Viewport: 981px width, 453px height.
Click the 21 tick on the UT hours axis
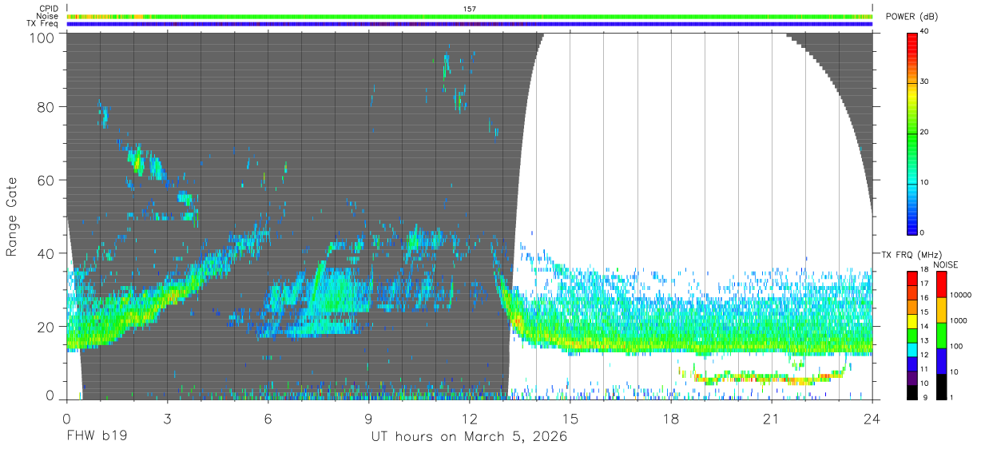772,418
